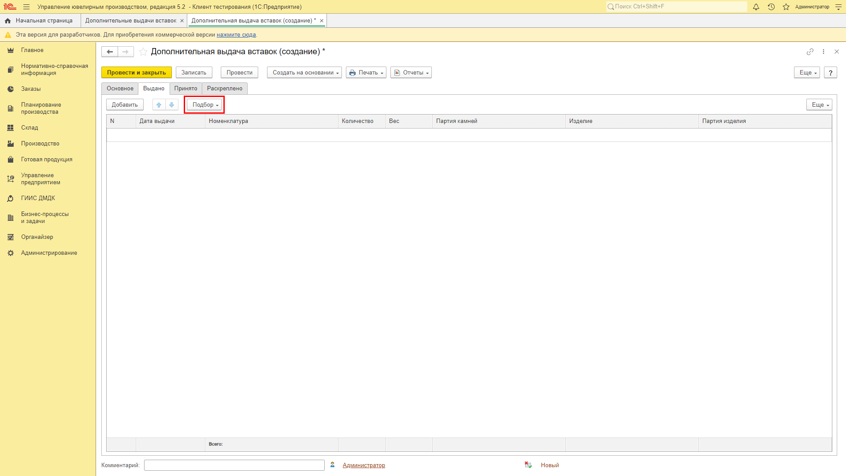Open the Производство section
The image size is (846, 476).
(48, 144)
